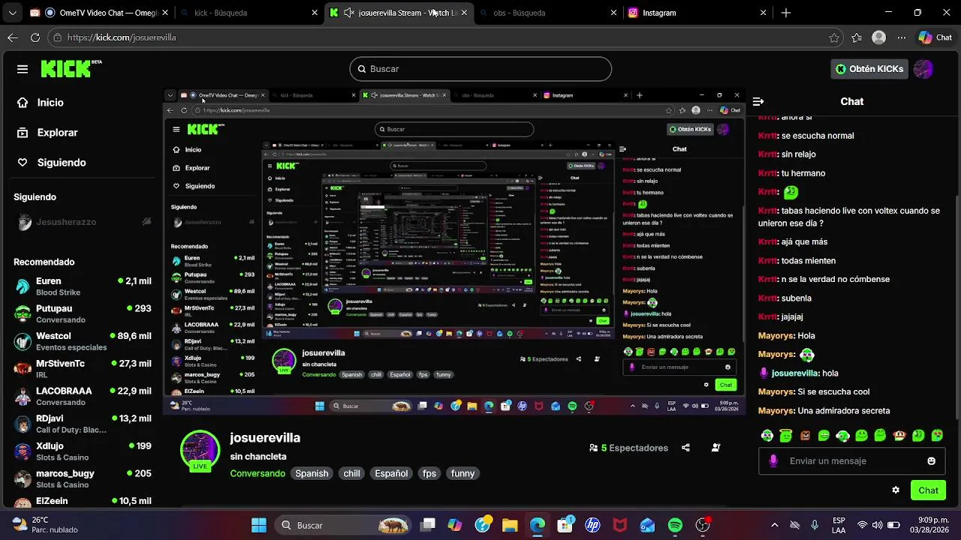Click the Español tag
Screen dimensions: 961x540
coord(391,473)
